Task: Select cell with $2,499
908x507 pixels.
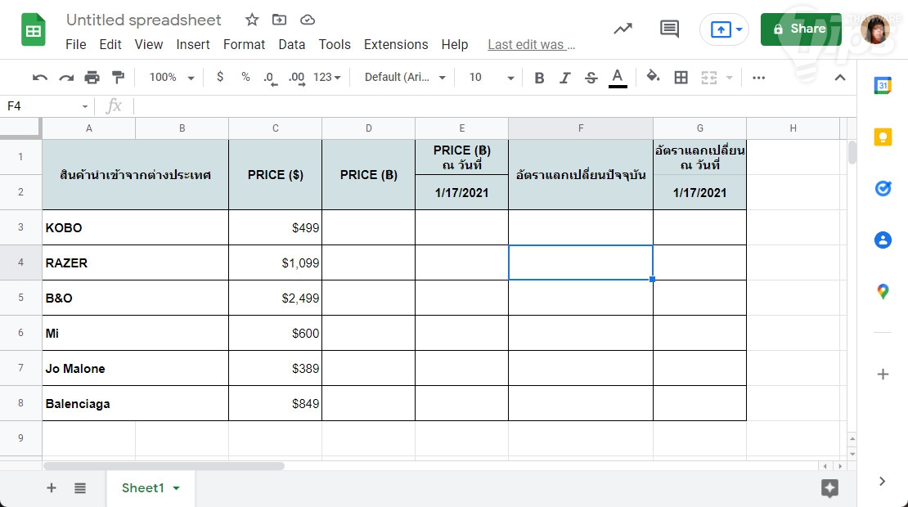Action: (276, 298)
